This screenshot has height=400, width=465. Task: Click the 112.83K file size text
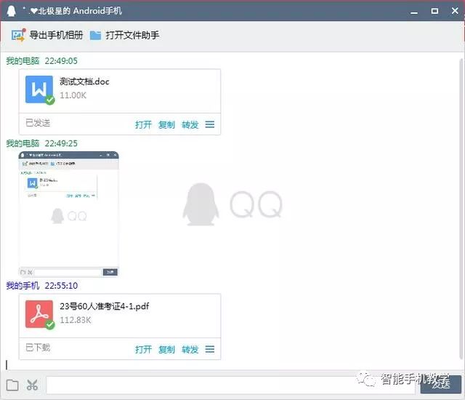pyautogui.click(x=76, y=320)
